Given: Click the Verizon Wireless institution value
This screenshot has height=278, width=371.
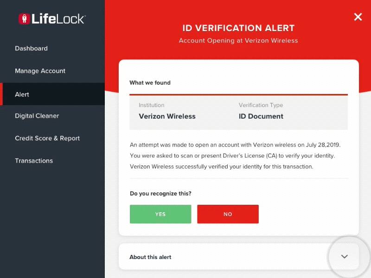Looking at the screenshot, I should (167, 116).
